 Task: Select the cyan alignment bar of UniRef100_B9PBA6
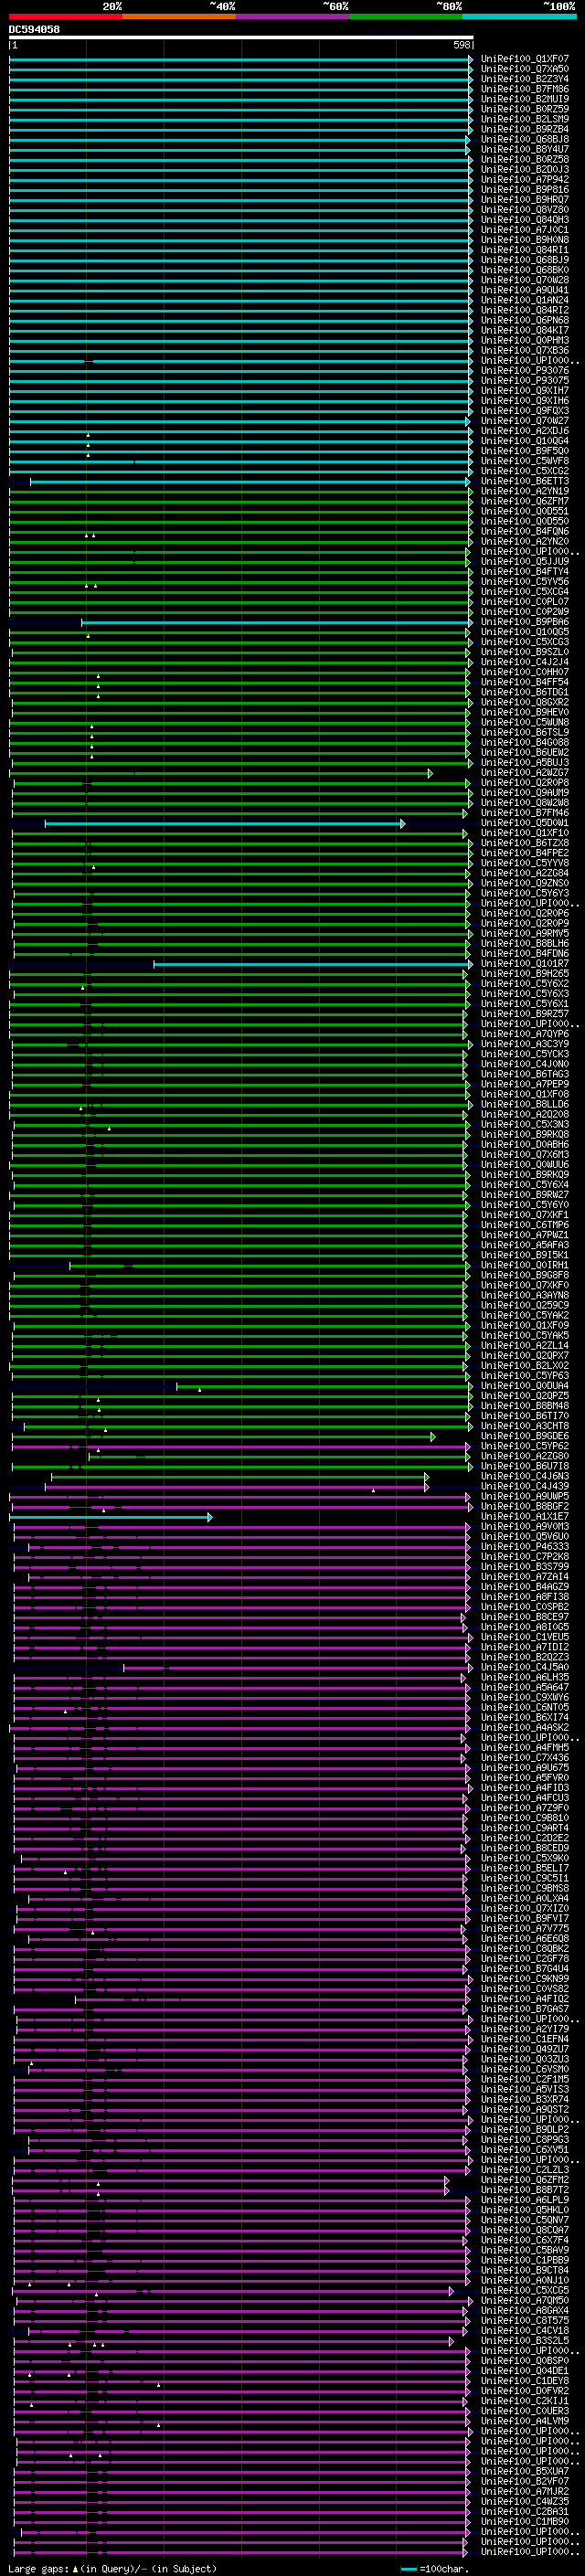click(x=277, y=622)
